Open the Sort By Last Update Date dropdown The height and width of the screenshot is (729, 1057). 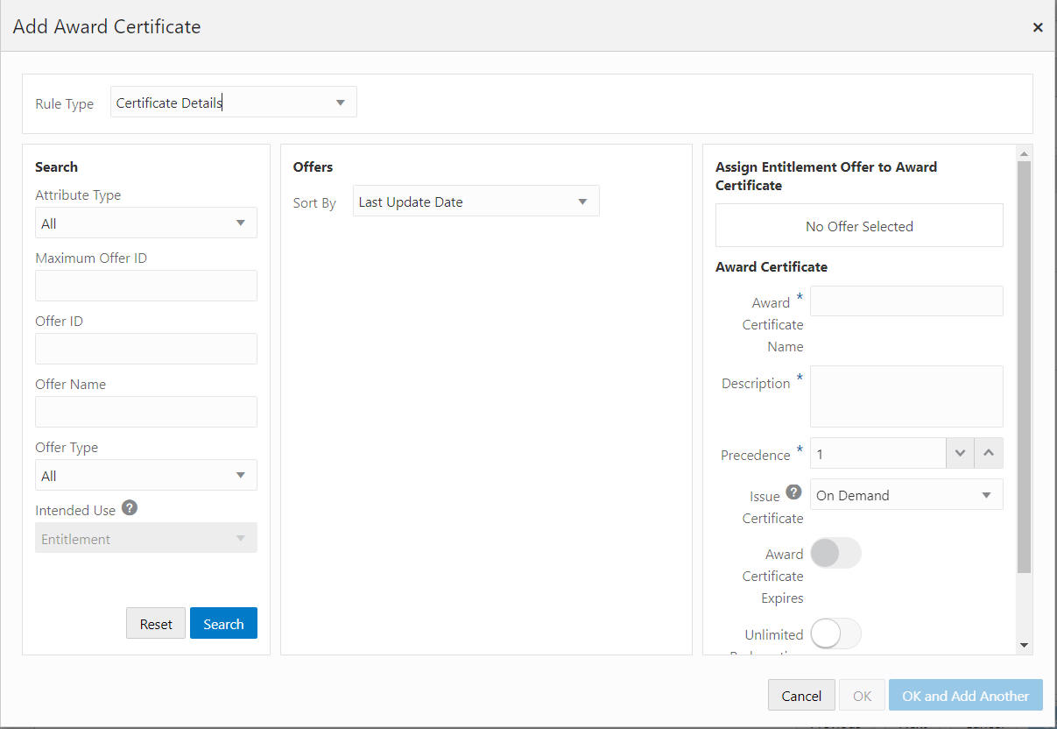point(476,202)
